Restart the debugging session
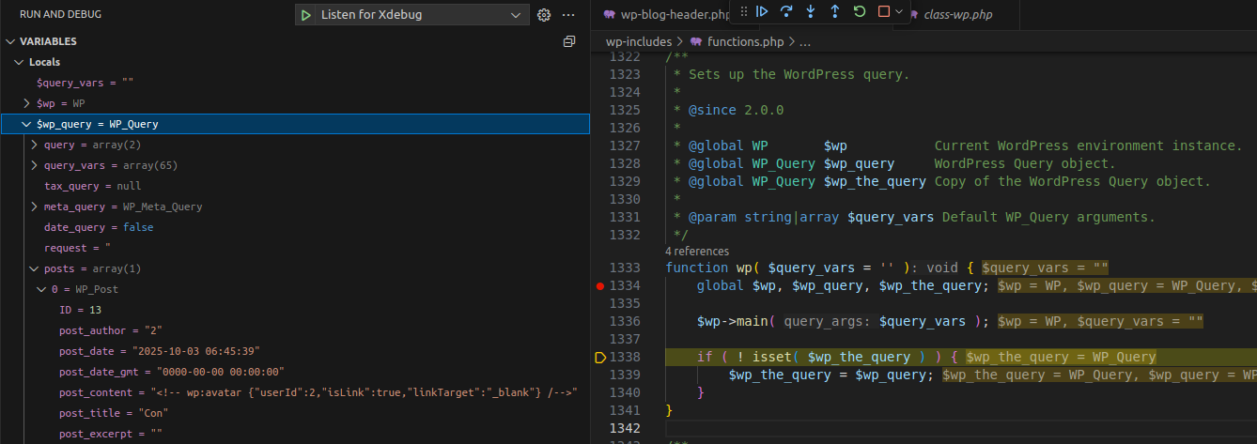This screenshot has width=1257, height=444. (860, 11)
